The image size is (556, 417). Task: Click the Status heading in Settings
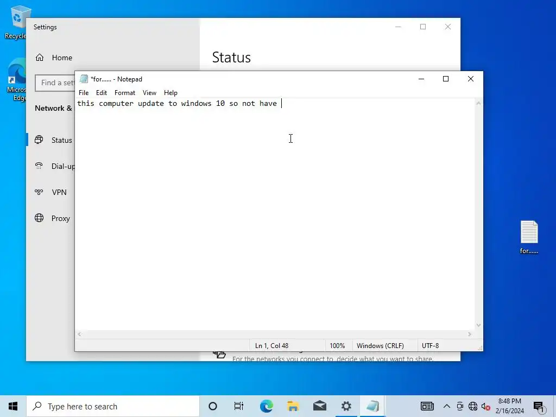pos(231,58)
